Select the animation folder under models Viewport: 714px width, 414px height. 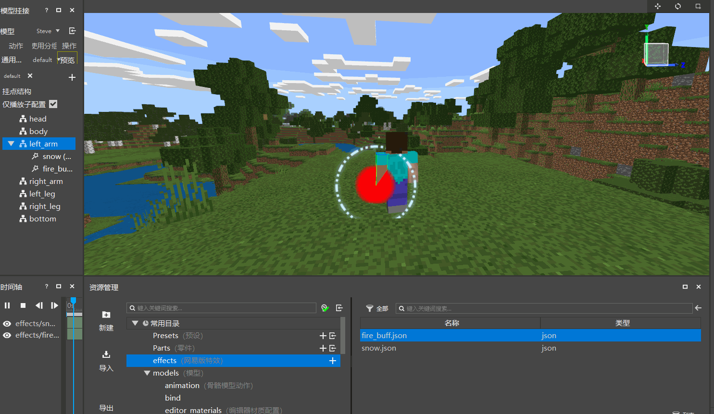pos(209,386)
